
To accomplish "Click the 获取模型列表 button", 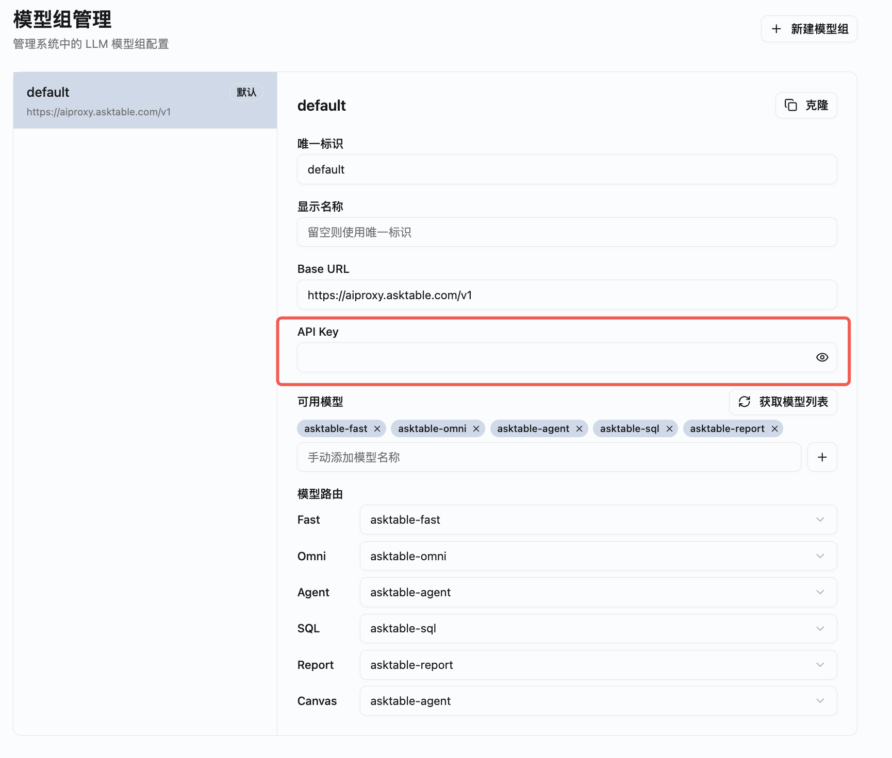I will (x=783, y=402).
